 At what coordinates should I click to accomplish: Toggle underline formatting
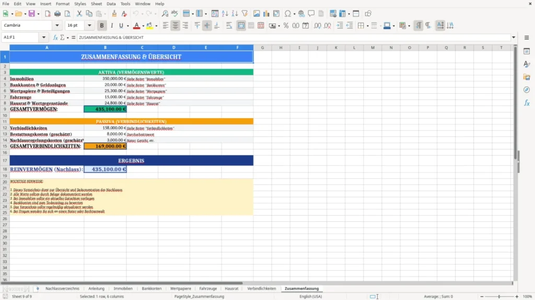121,26
